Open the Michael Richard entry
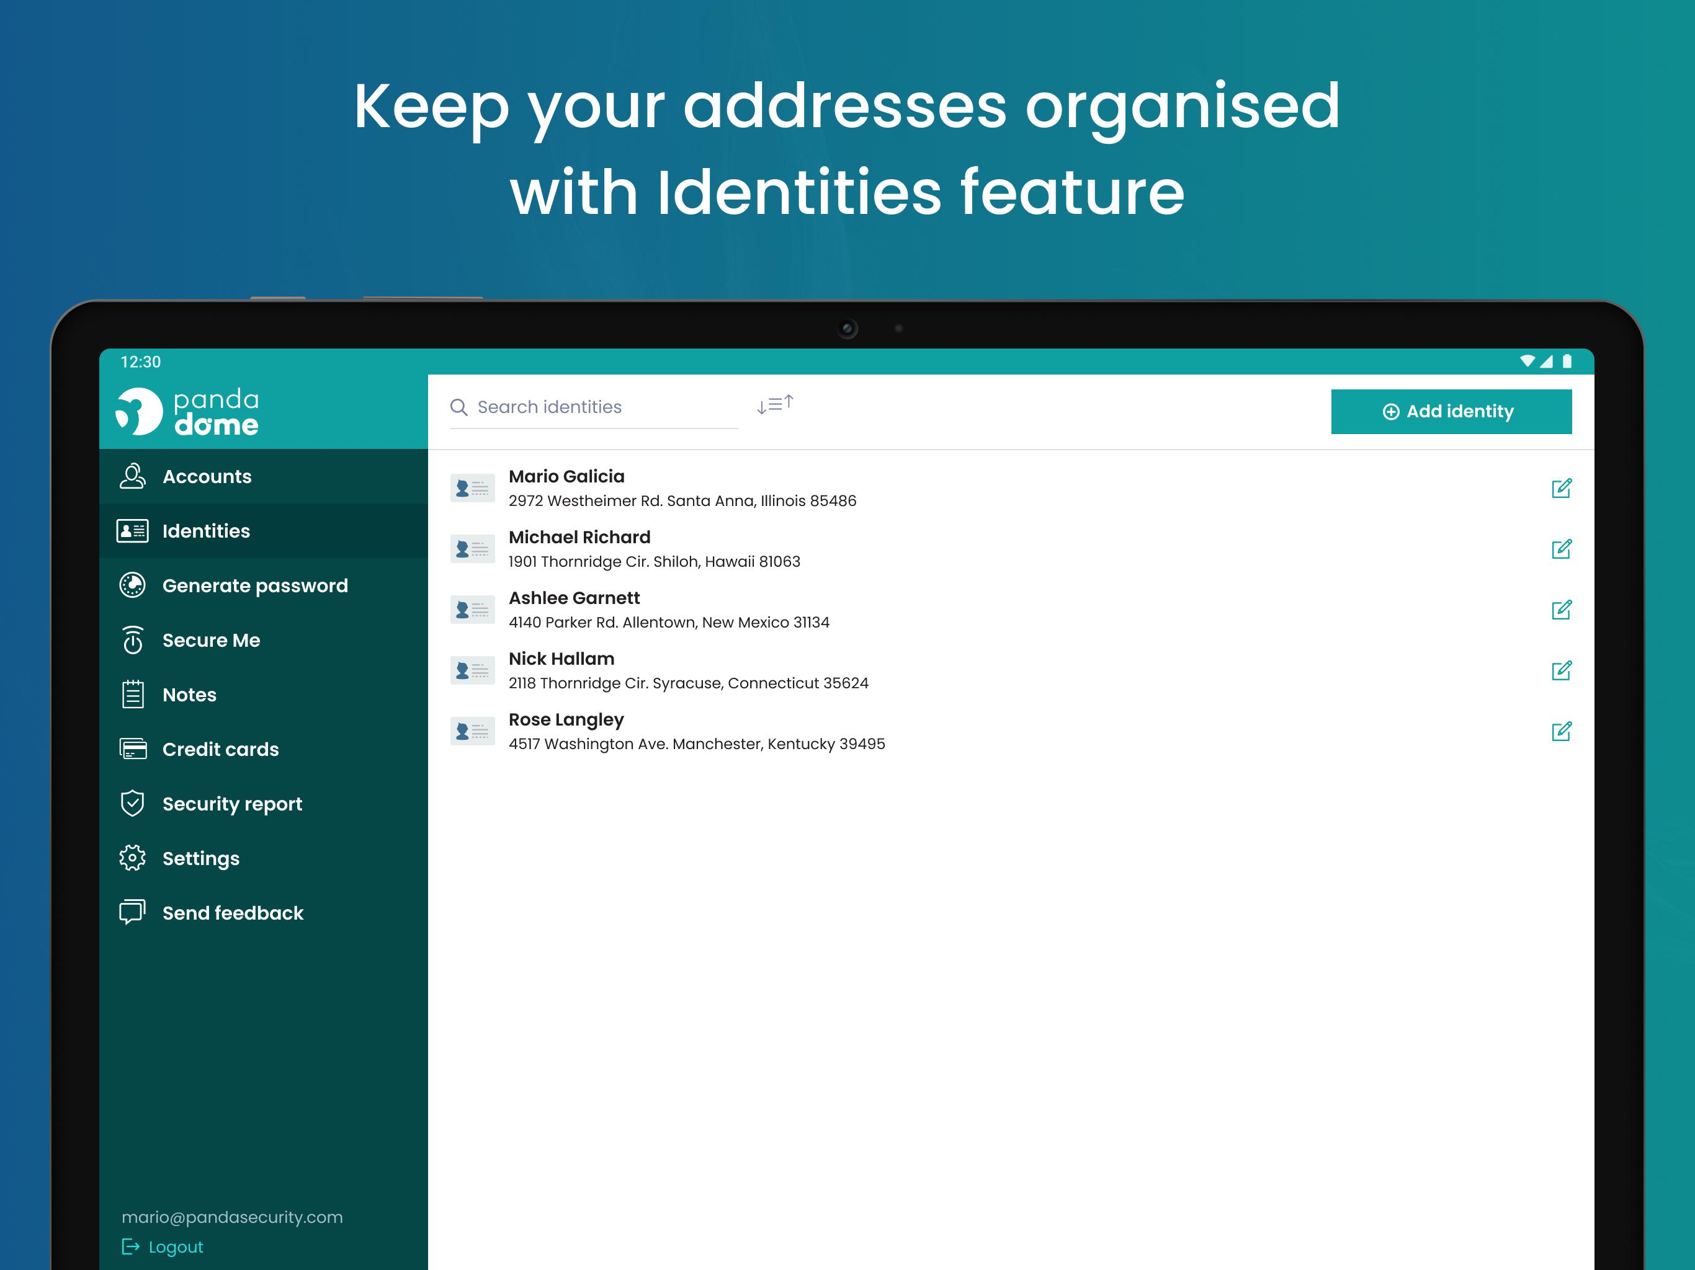This screenshot has height=1270, width=1695. coord(1011,549)
